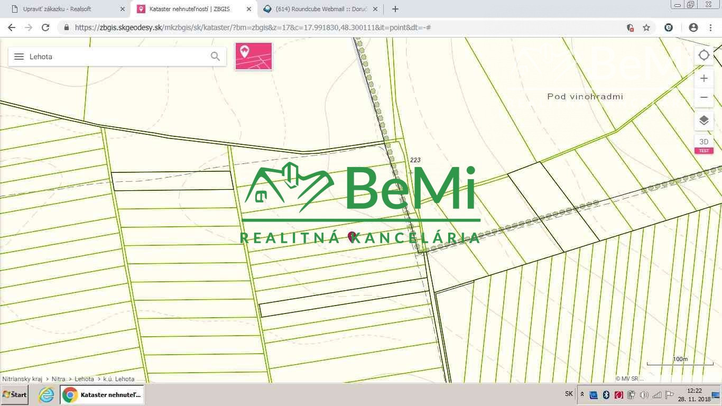722x406 pixels.
Task: Click the Lehota search input field
Action: 116,57
